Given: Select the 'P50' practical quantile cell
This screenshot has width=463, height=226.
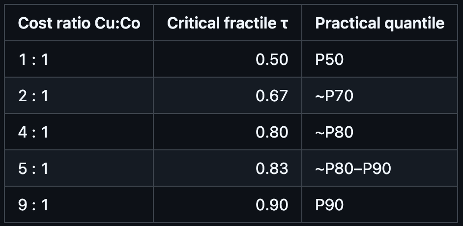Looking at the screenshot, I should click(329, 59).
